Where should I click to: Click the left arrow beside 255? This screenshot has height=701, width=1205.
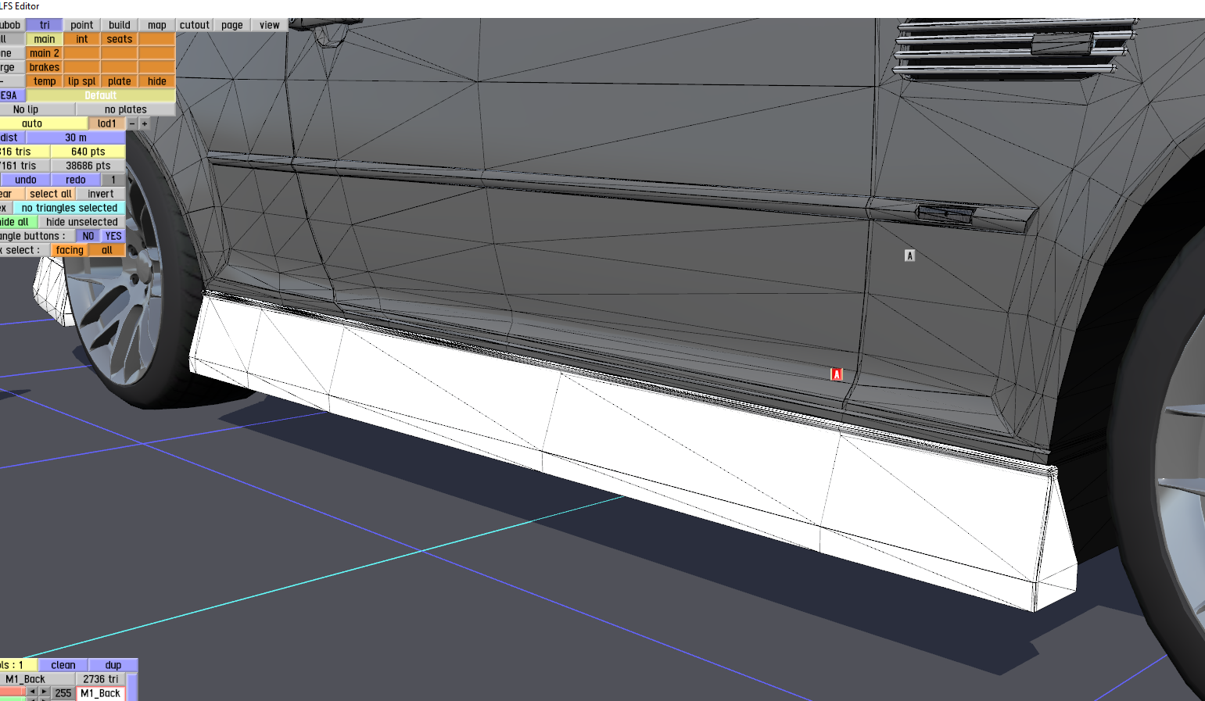(32, 692)
